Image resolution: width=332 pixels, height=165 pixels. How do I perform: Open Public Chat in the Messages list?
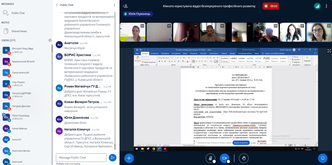(x=18, y=13)
